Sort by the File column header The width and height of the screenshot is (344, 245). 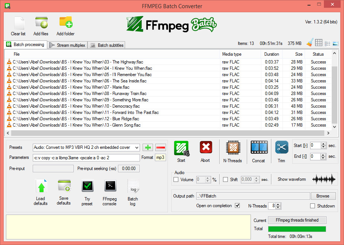click(112, 54)
